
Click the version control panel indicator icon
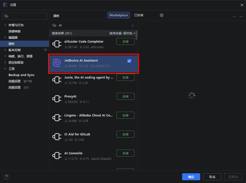click(45, 50)
